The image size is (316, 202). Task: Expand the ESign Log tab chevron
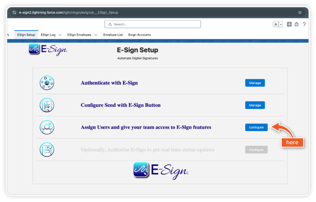pyautogui.click(x=60, y=35)
